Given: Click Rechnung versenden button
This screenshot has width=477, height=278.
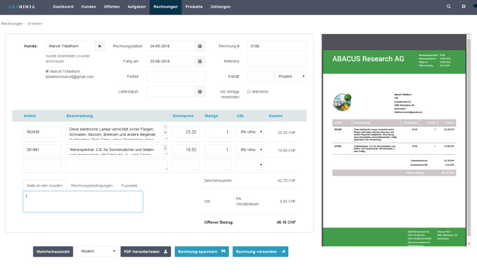Looking at the screenshot, I should coord(260,251).
